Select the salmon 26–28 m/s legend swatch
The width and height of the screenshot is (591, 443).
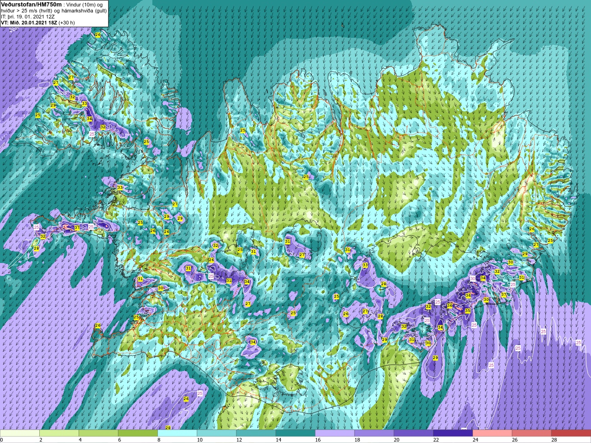click(532, 433)
